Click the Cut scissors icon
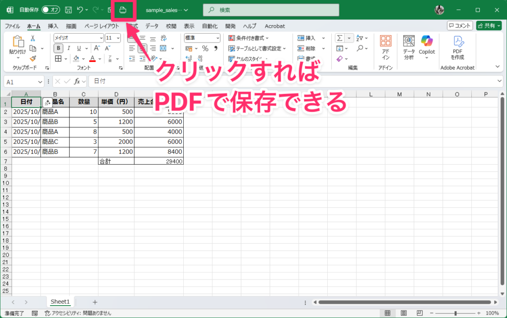 (33, 38)
